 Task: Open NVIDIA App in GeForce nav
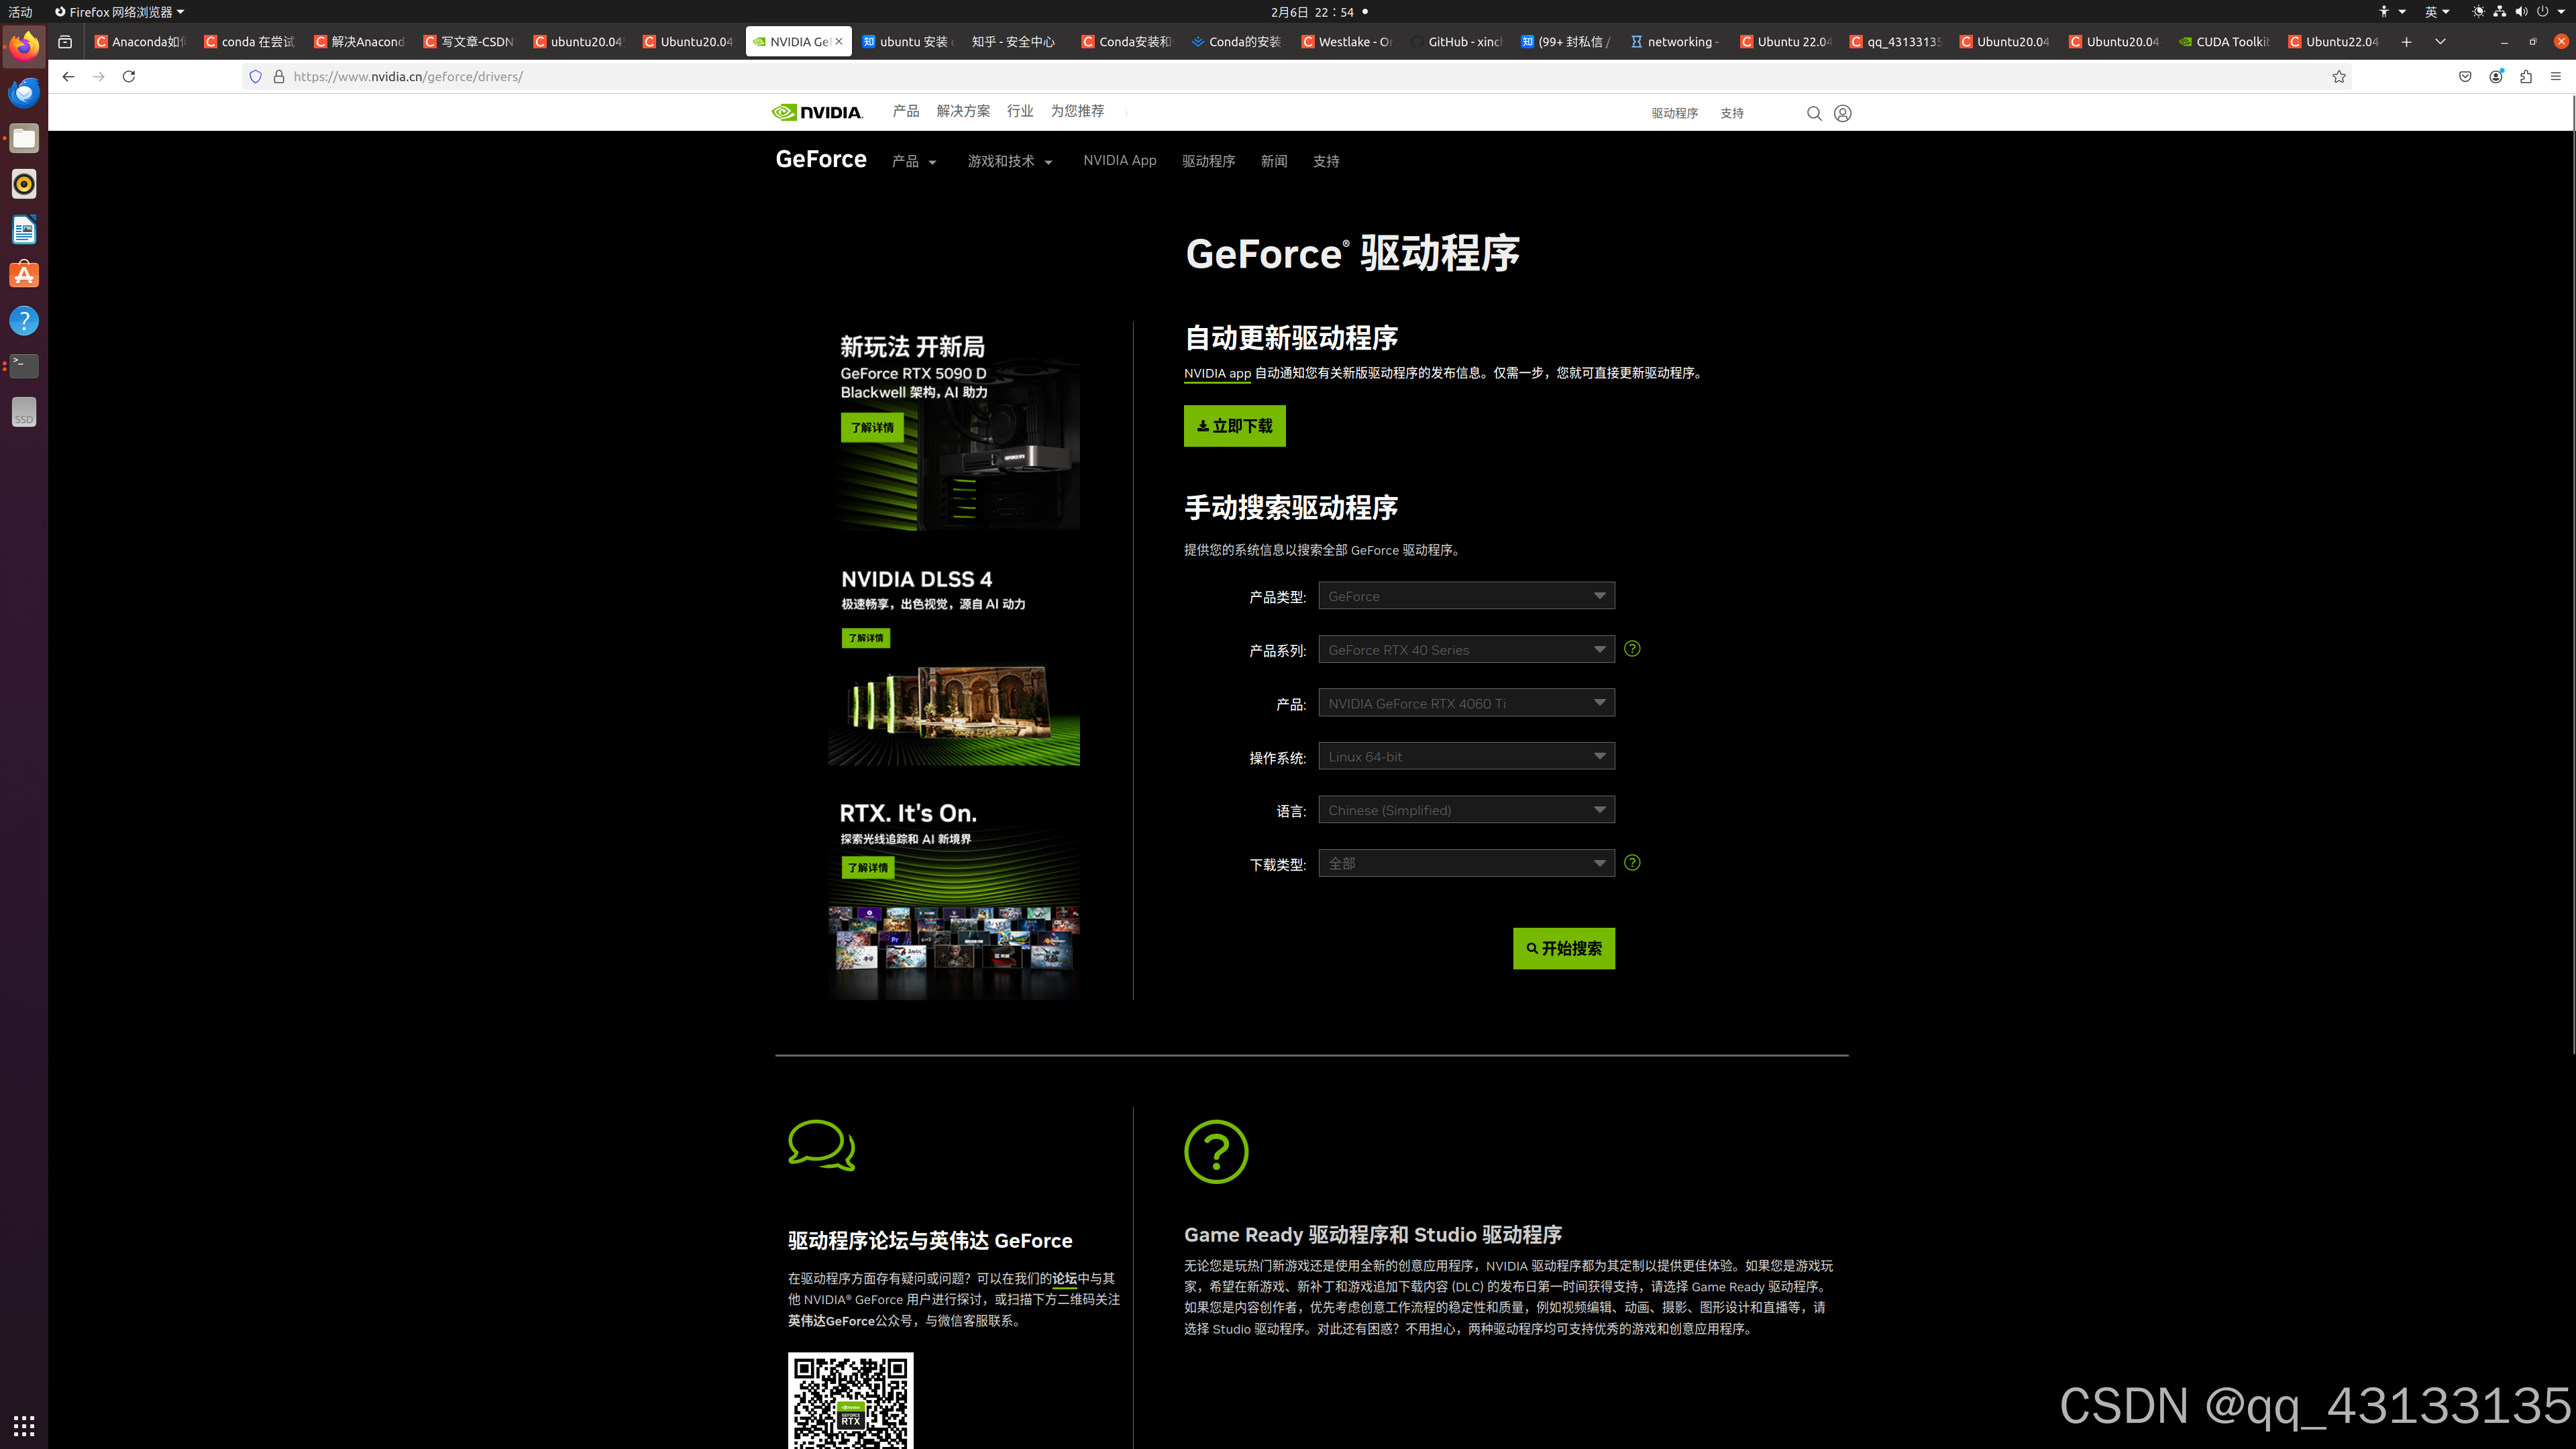click(1119, 160)
